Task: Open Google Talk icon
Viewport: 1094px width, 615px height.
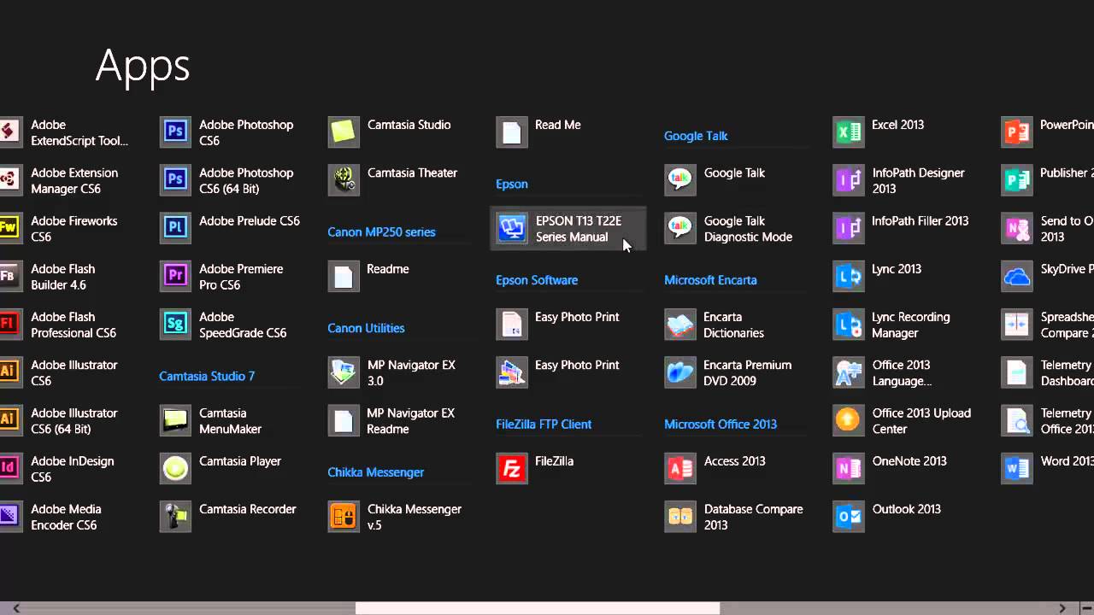Action: [x=680, y=180]
